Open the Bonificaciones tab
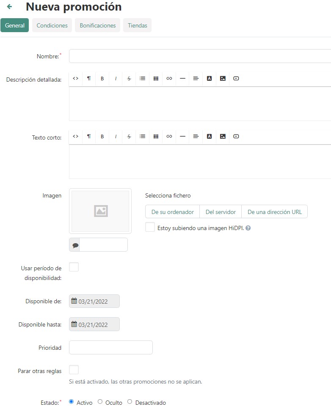 point(98,25)
